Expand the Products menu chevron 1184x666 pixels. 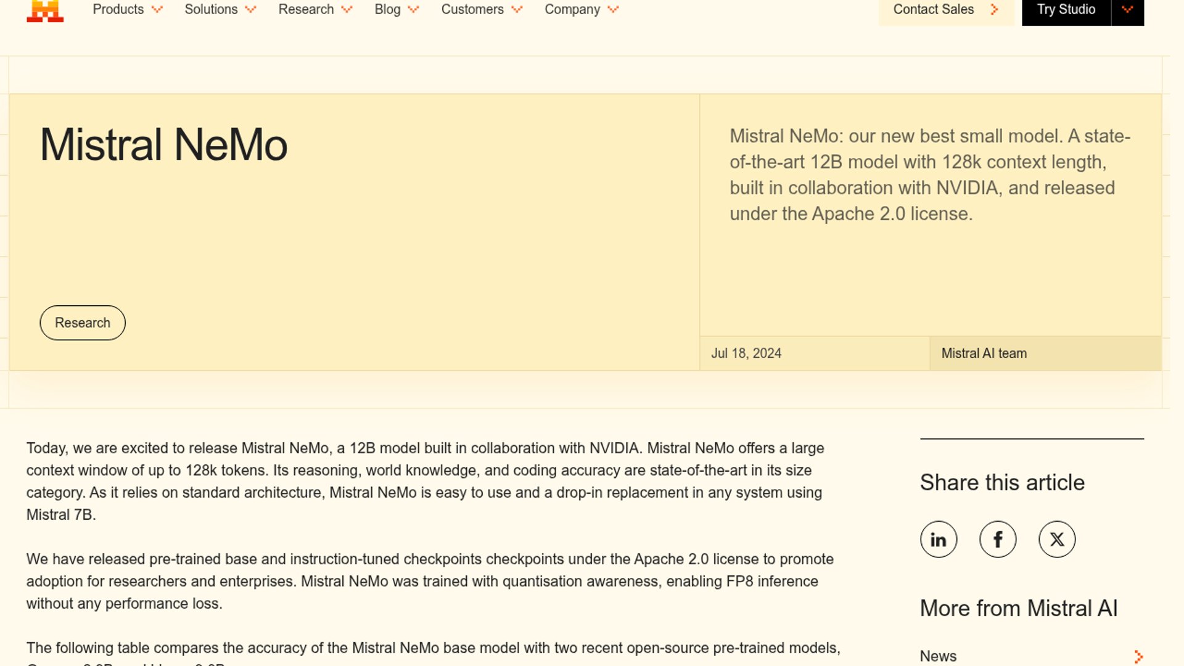click(157, 9)
